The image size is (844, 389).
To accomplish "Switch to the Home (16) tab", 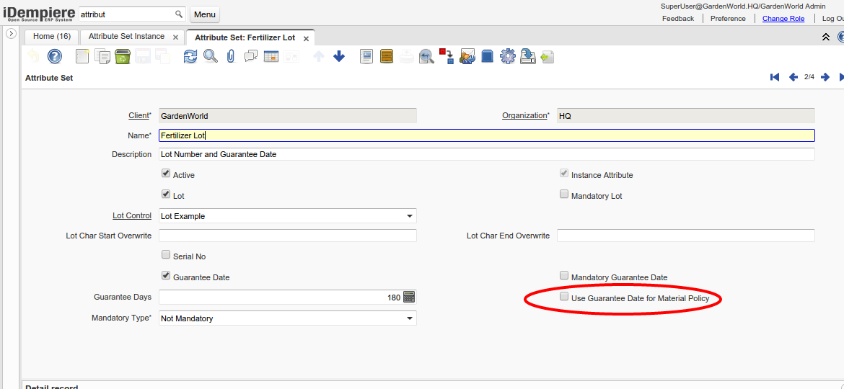I will click(x=52, y=36).
